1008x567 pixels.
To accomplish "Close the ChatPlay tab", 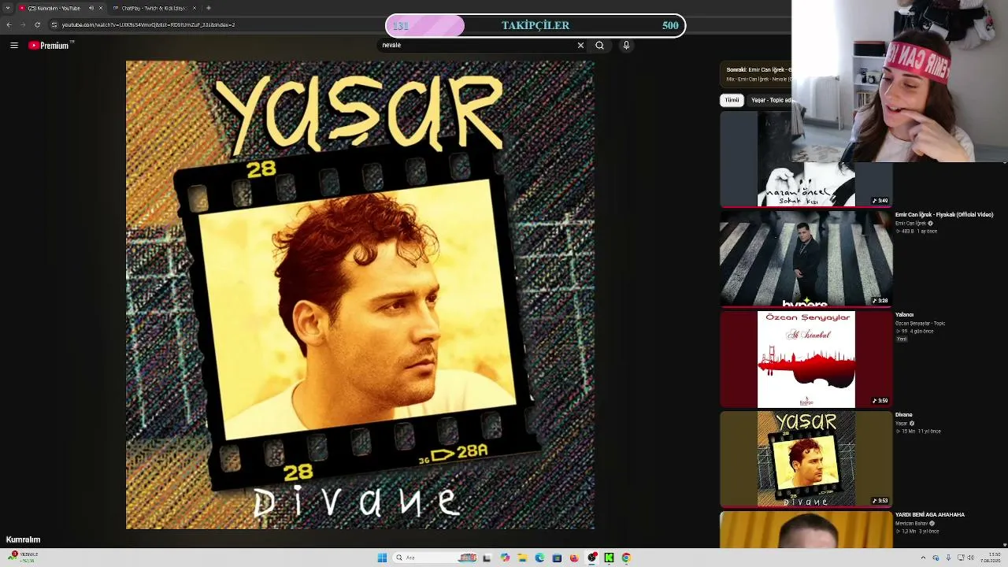I will pyautogui.click(x=195, y=8).
